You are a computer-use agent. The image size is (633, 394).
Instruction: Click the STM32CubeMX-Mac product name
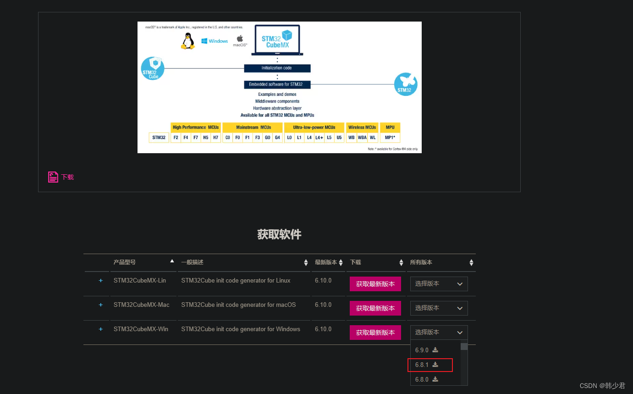click(142, 305)
